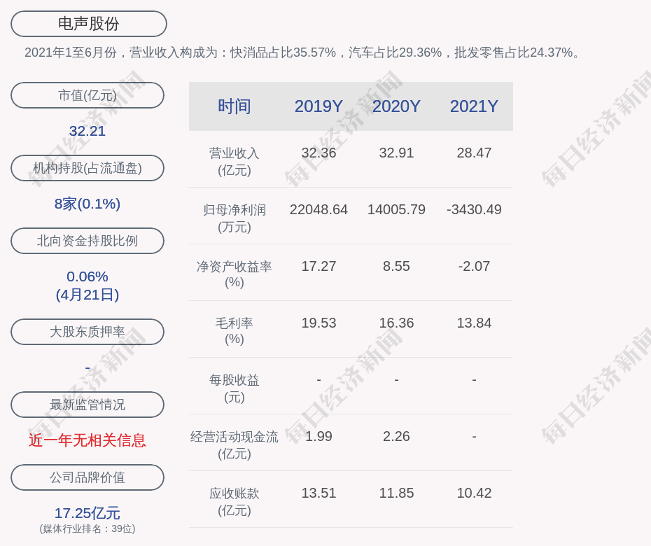Click row label 每股收益(元)
Viewport: 651px width, 546px height.
[x=234, y=388]
